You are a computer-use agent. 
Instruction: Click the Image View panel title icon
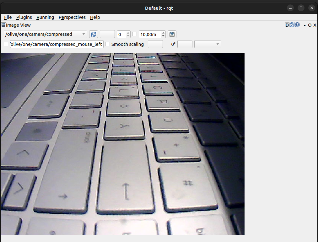3,25
